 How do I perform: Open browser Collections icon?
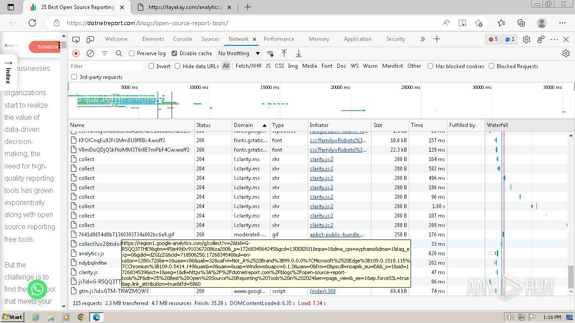(521, 23)
